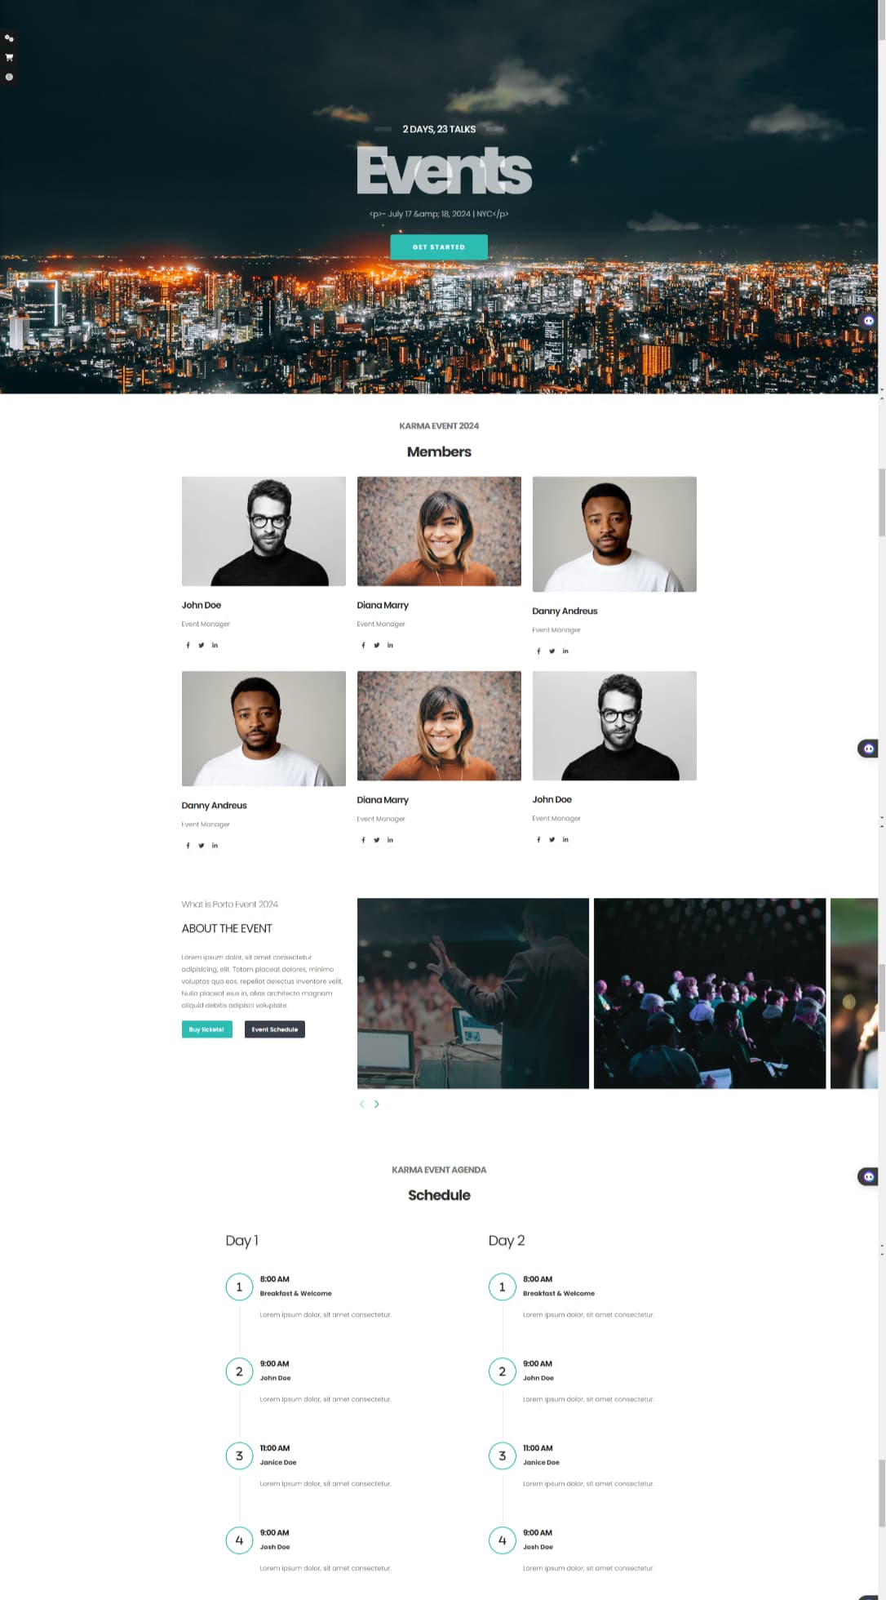Screen dimensions: 886x1600
Task: Open the settings gears icon in sidebar
Action: 9,38
